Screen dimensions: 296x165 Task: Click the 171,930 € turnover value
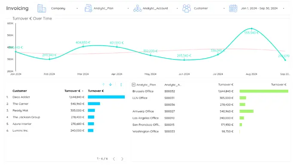pos(227,125)
